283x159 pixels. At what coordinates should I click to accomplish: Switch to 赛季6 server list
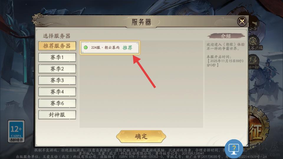(x=57, y=103)
